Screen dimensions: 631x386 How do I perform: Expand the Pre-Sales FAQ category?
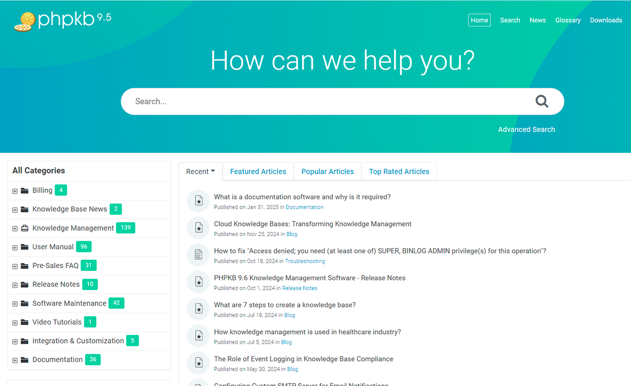coord(15,266)
